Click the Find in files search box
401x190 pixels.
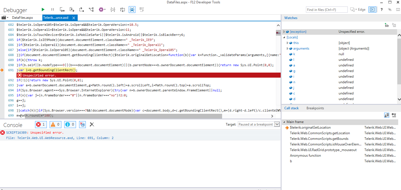point(327,10)
